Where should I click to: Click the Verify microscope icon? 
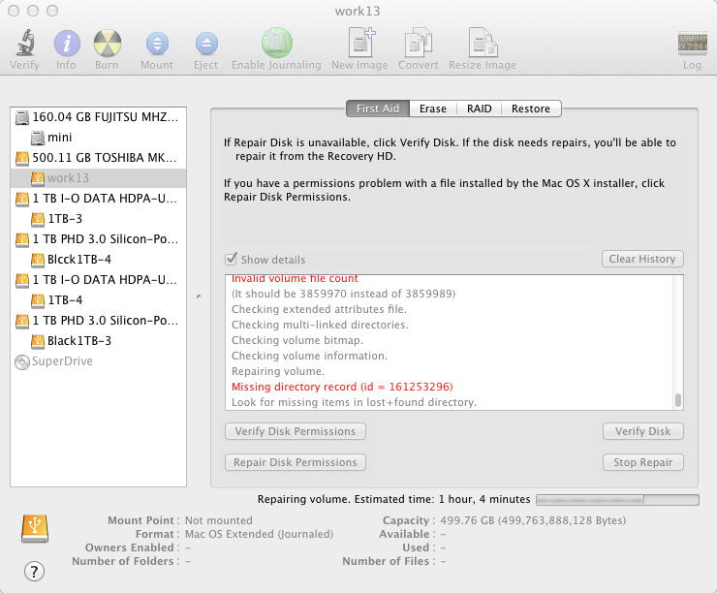coord(25,43)
